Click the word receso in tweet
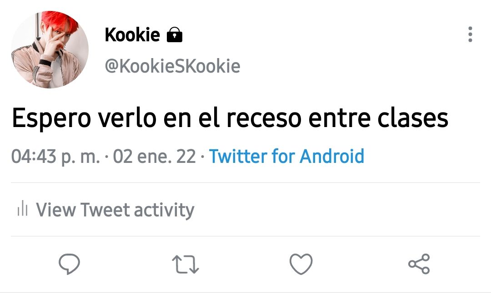The width and height of the screenshot is (491, 299). tap(264, 119)
